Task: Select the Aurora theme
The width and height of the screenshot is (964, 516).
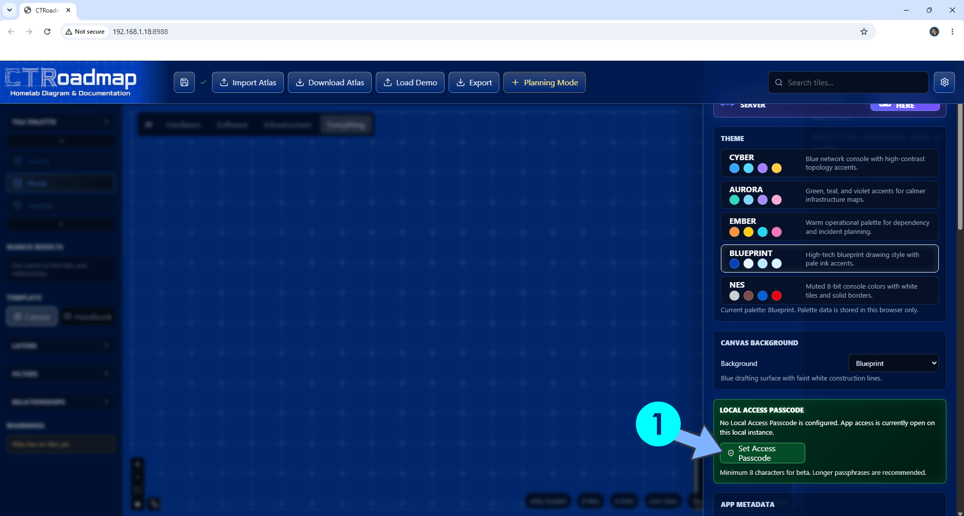Action: tap(829, 195)
